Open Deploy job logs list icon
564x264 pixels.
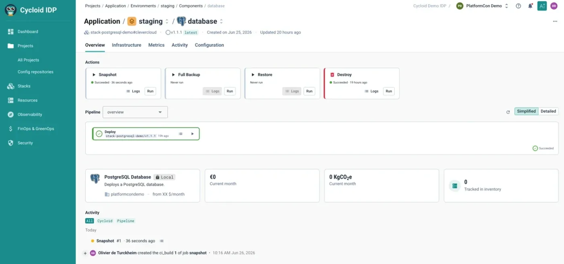point(180,134)
